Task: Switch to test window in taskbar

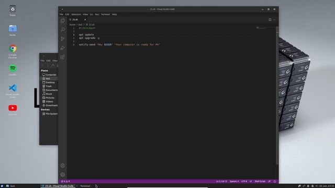Action: (10, 186)
